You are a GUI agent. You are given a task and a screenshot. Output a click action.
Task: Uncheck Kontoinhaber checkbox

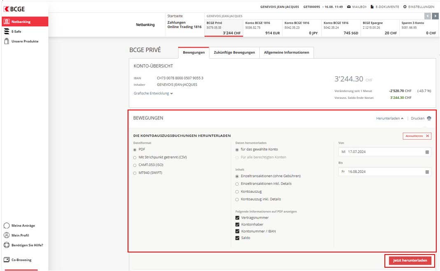pos(237,224)
